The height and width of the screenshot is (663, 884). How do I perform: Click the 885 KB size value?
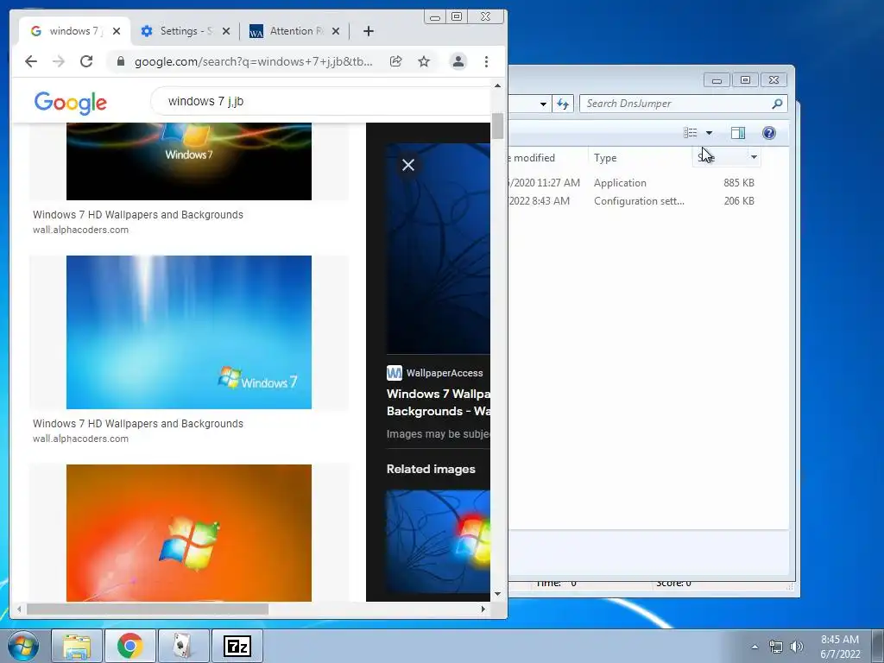pyautogui.click(x=739, y=183)
